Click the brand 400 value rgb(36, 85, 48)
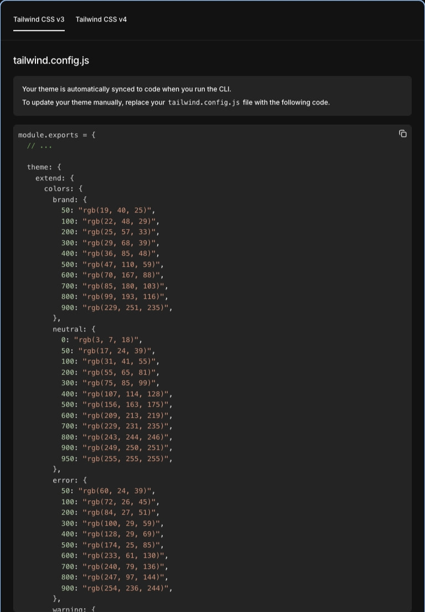Viewport: 425px width, 612px height. point(118,253)
